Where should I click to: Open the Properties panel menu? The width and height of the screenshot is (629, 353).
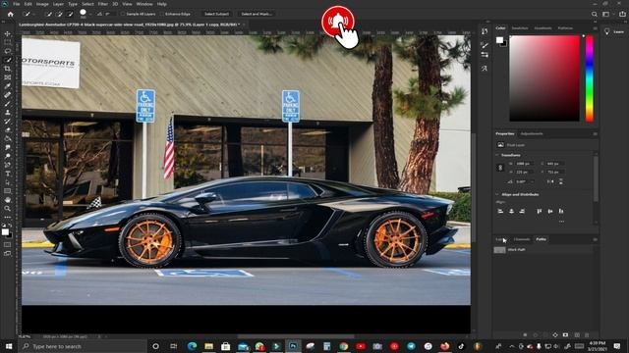pos(595,133)
